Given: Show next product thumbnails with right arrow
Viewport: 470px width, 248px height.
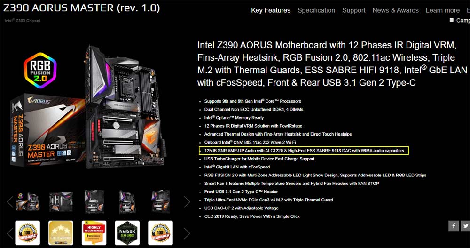Looking at the screenshot, I should tap(187, 202).
